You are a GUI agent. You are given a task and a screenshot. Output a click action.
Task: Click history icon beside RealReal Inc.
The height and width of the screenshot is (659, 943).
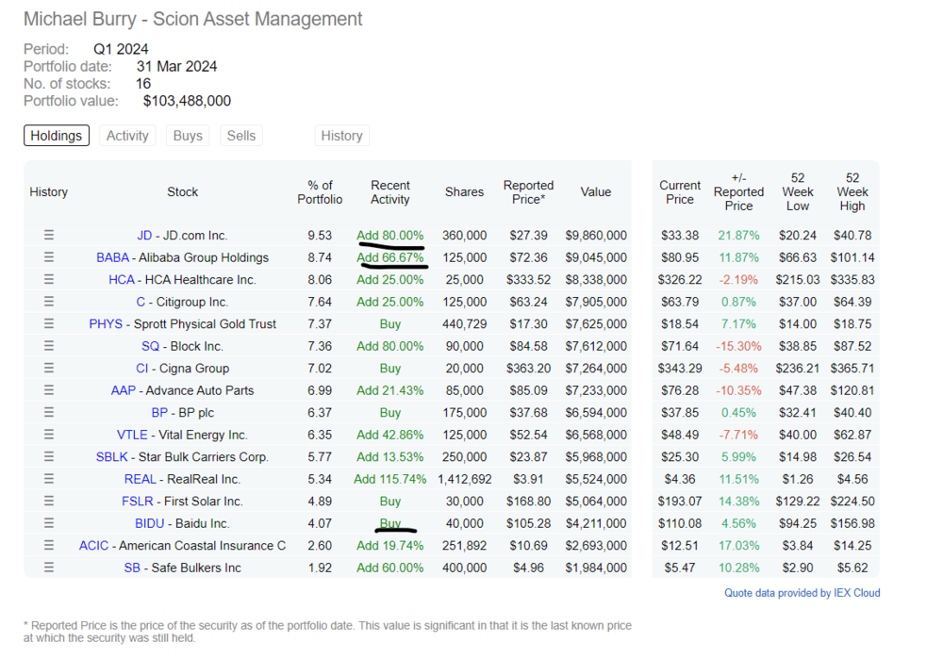(x=49, y=479)
